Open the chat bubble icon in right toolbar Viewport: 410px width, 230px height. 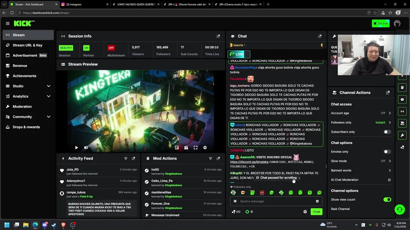point(402,99)
